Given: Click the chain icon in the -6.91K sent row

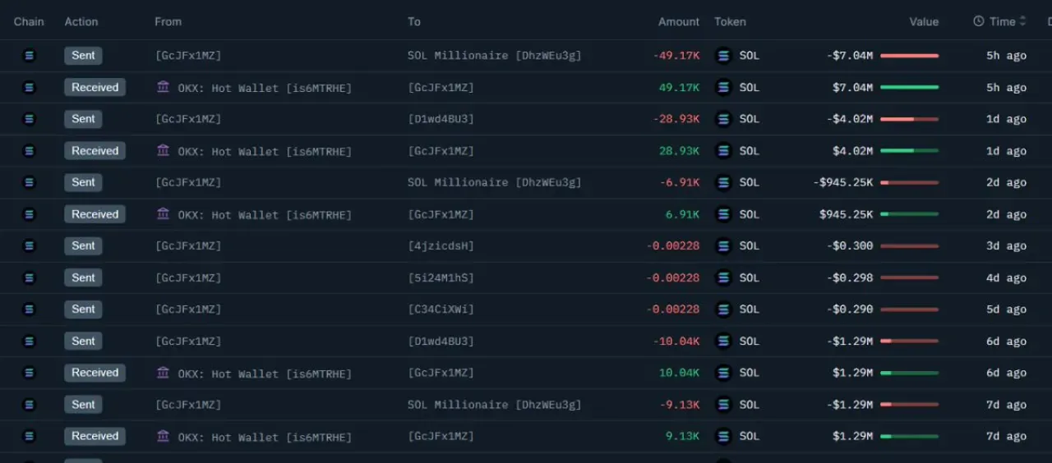Looking at the screenshot, I should coord(30,182).
